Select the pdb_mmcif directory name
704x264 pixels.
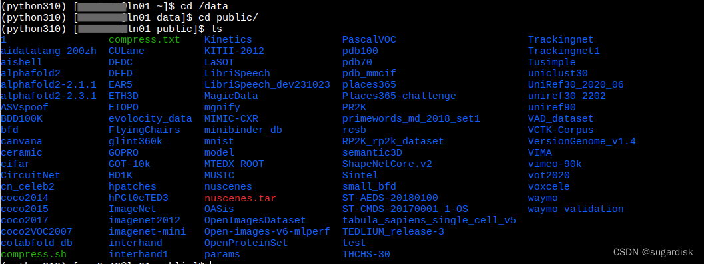(369, 74)
